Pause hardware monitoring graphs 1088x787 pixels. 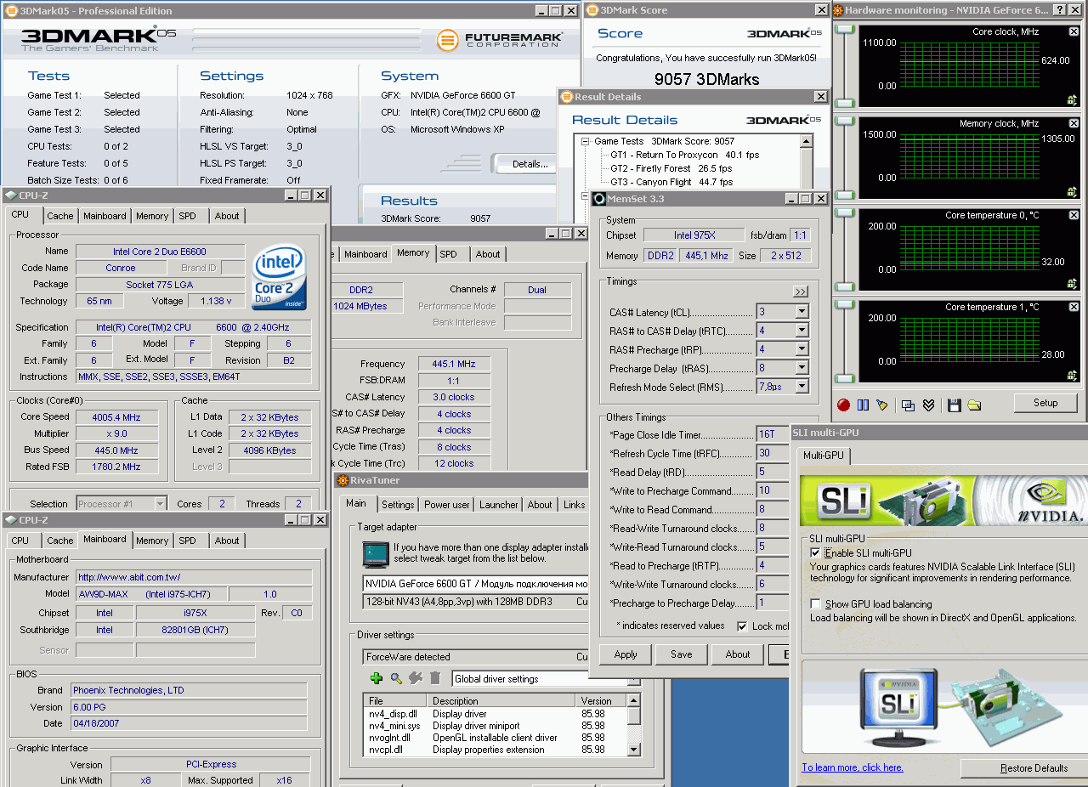point(863,405)
